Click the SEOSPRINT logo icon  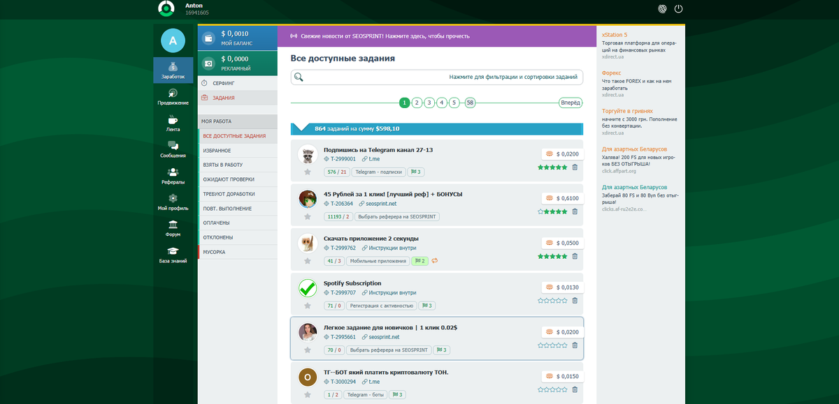tap(166, 9)
